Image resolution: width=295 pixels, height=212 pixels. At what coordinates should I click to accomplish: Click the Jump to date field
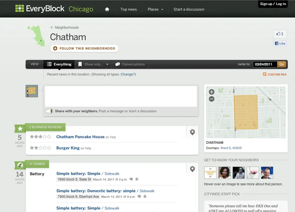[x=265, y=64]
